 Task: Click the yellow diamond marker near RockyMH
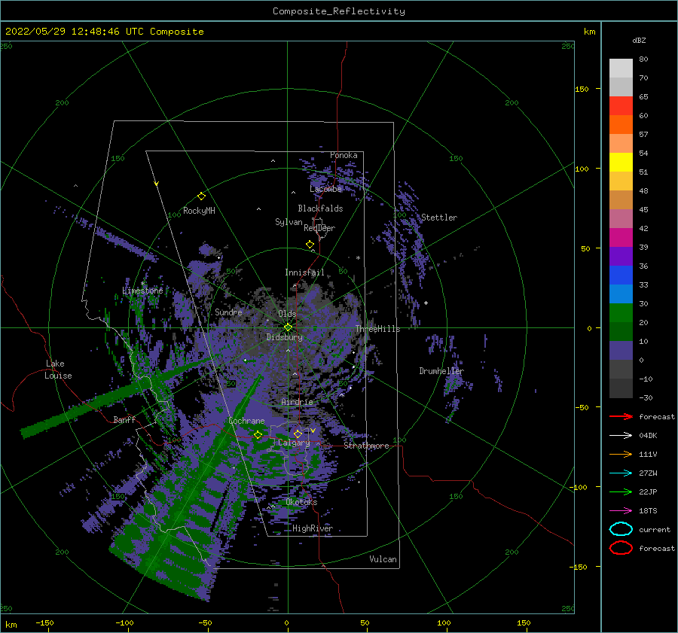click(201, 196)
